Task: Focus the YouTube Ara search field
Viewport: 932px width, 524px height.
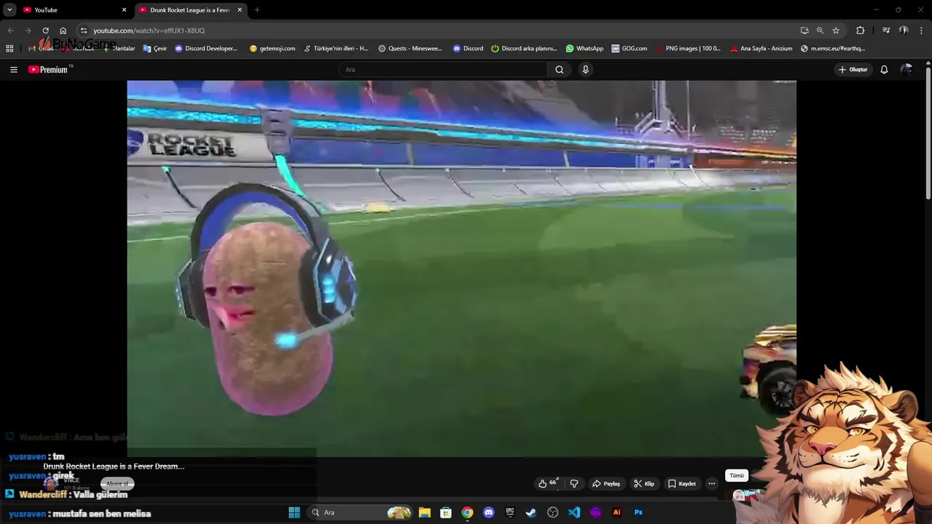Action: point(443,70)
